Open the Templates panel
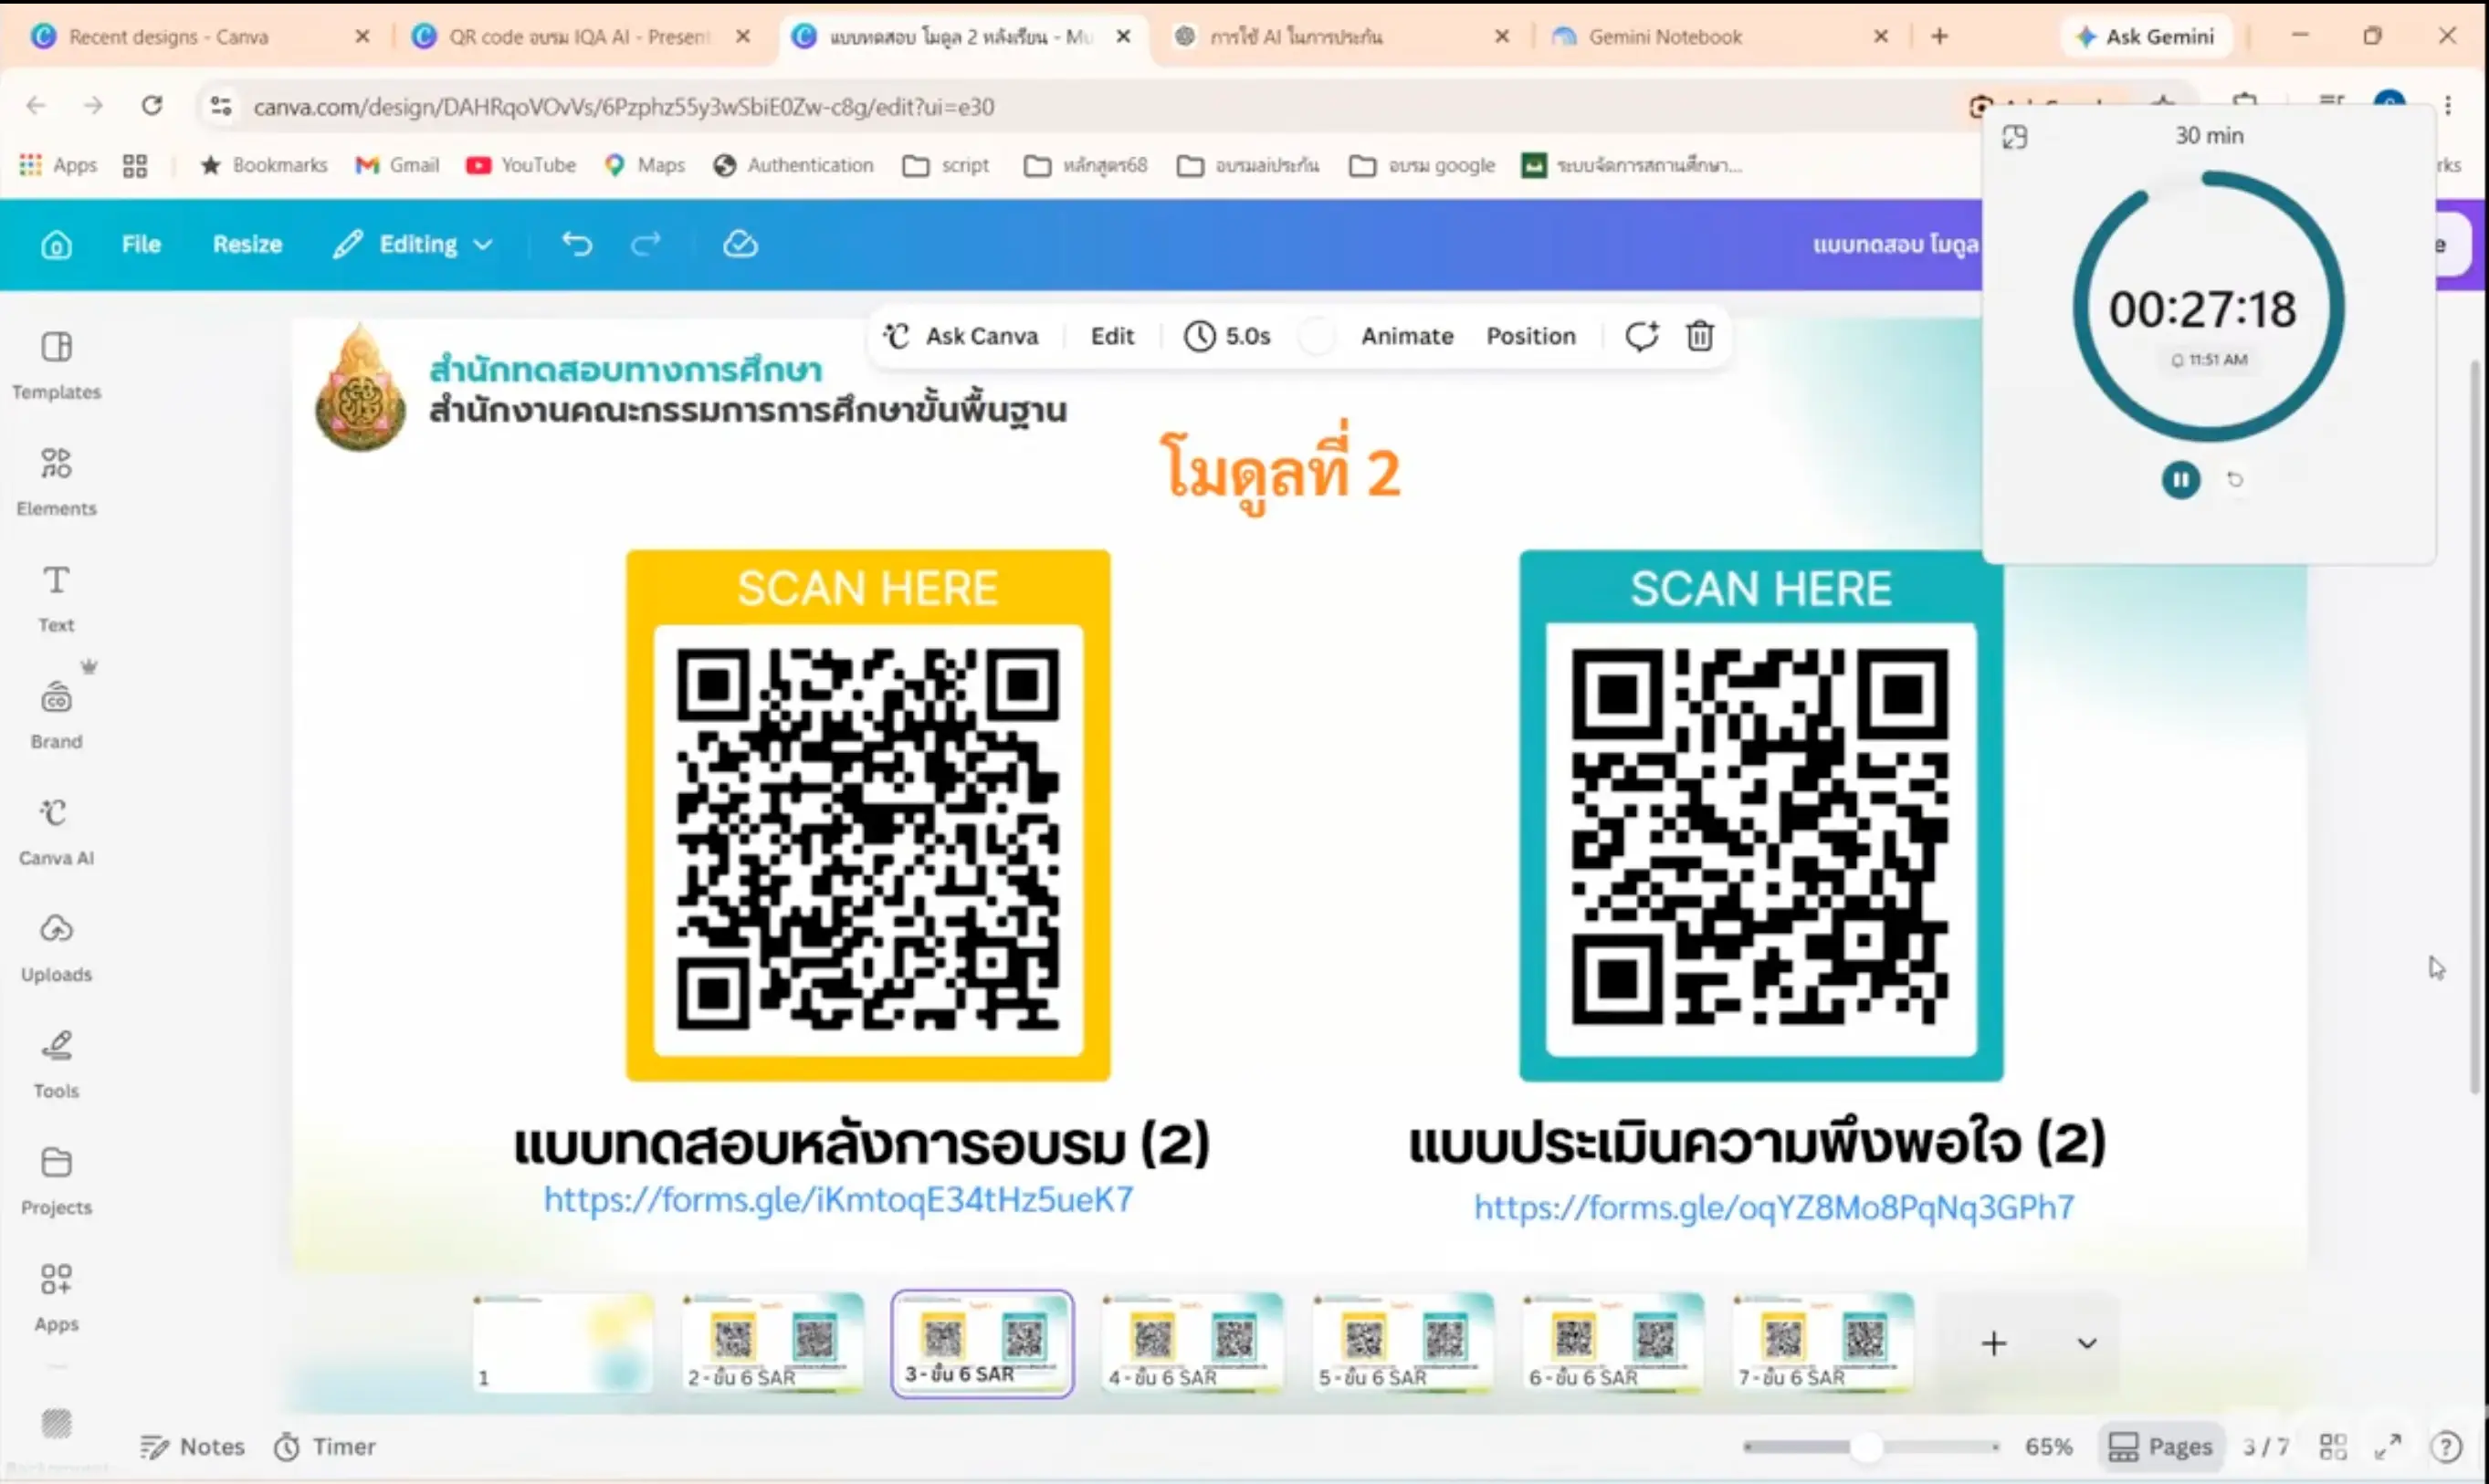This screenshot has width=2489, height=1484. click(x=56, y=366)
